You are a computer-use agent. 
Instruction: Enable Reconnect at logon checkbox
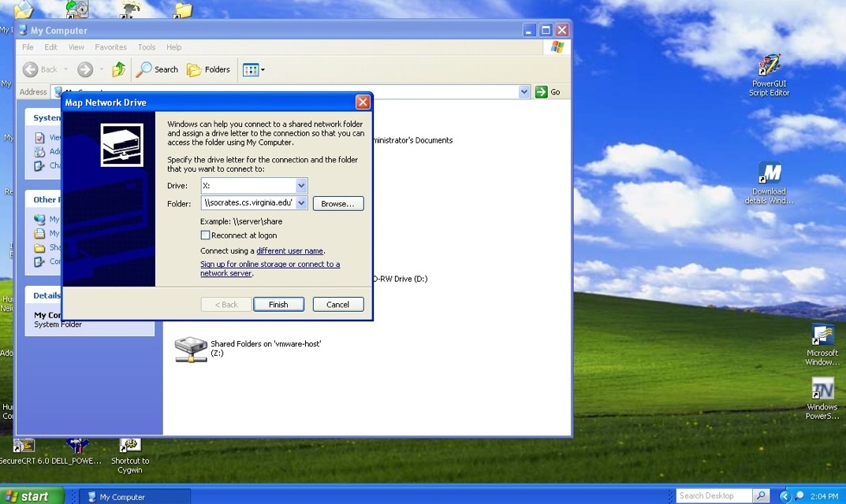tap(206, 235)
